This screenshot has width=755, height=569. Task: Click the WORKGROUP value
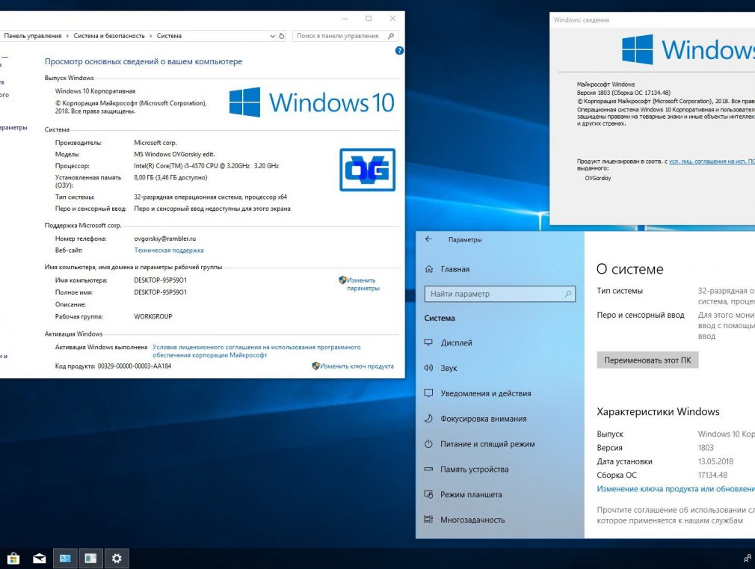152,316
